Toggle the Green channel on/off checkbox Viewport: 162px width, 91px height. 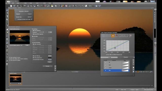click(105, 68)
